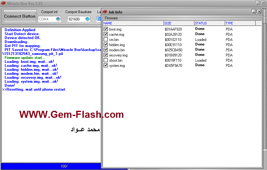
Task: Open the Comport Baudrate dropdown arrow
Action: (87, 19)
